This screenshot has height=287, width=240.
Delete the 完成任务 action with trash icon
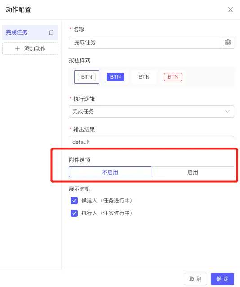51,32
